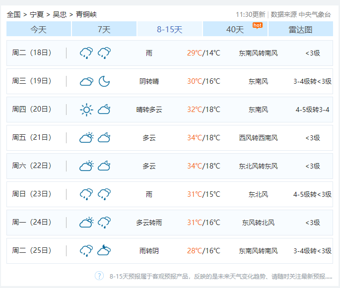Image resolution: width=340 pixels, height=288 pixels.
Task: Open the 雷达图 tab
Action: coord(300,29)
